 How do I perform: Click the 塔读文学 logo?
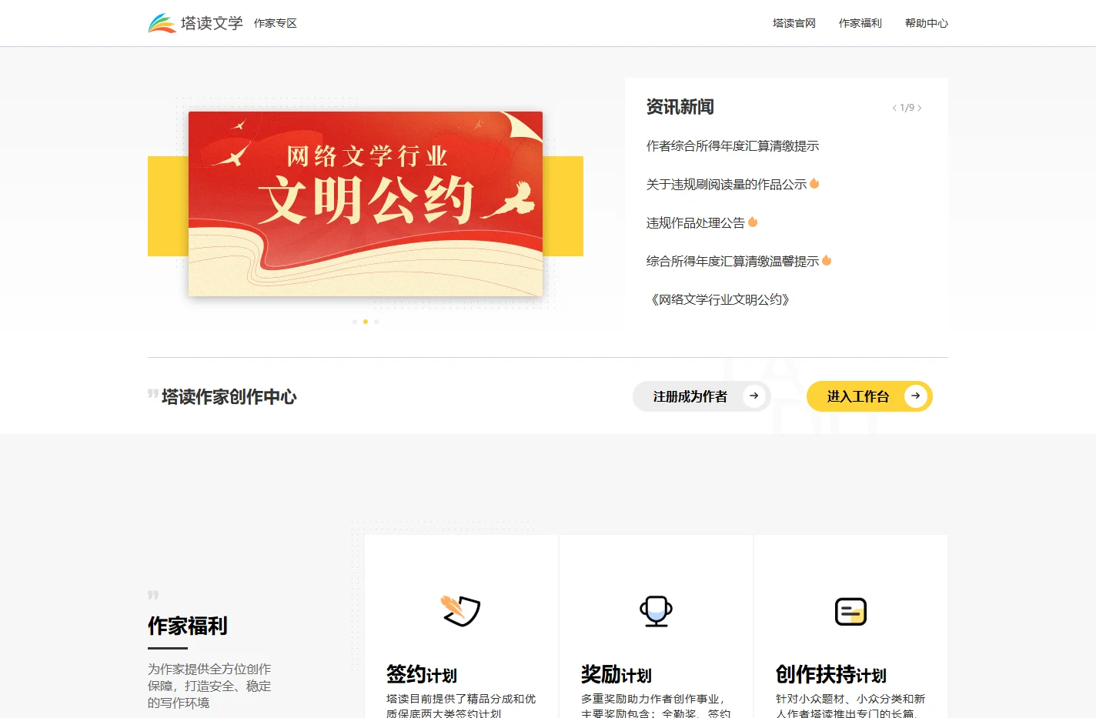click(195, 23)
